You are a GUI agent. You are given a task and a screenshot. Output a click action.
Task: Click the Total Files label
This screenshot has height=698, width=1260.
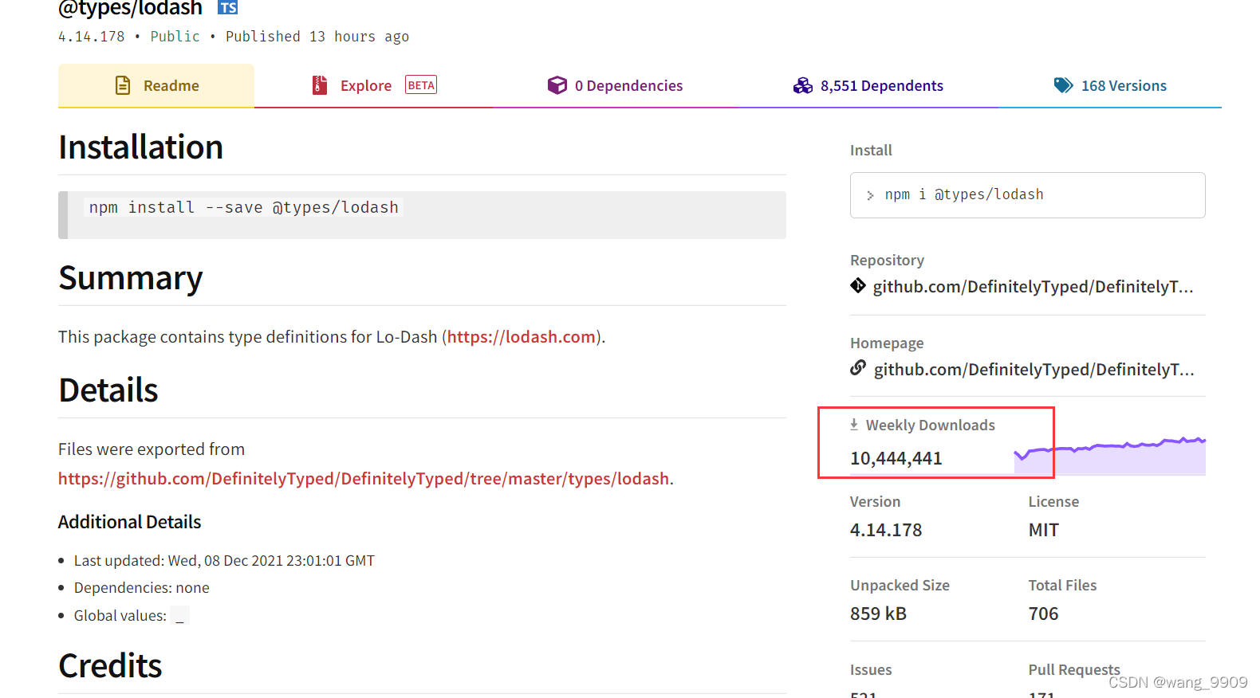coord(1062,586)
